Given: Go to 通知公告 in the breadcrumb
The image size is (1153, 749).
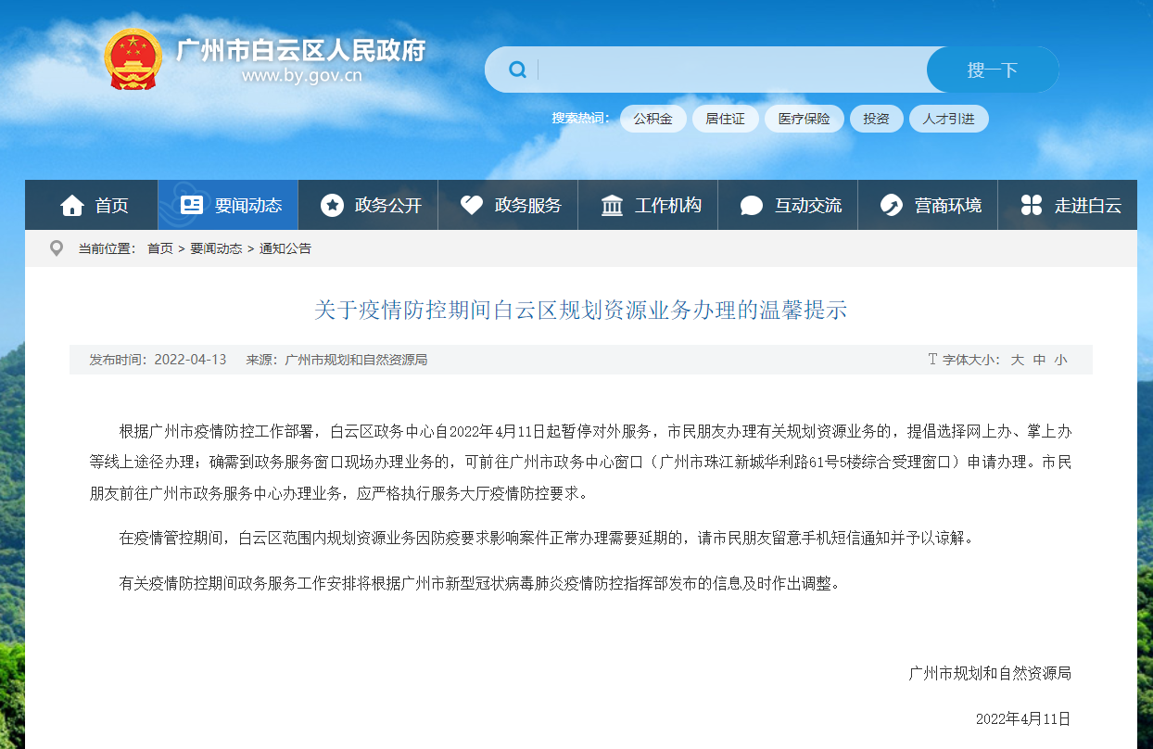Looking at the screenshot, I should pyautogui.click(x=285, y=248).
